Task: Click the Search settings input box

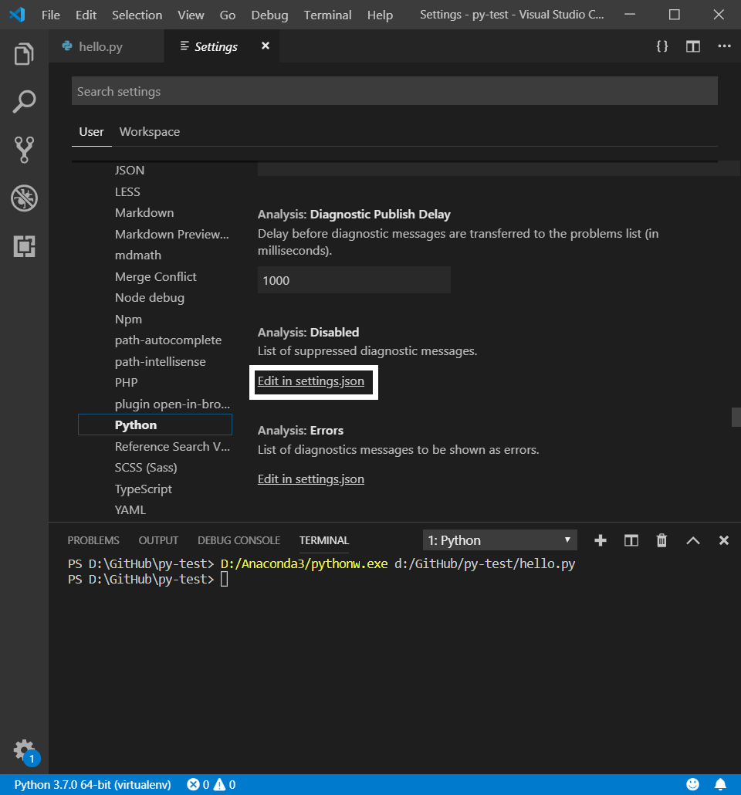Action: pyautogui.click(x=394, y=91)
